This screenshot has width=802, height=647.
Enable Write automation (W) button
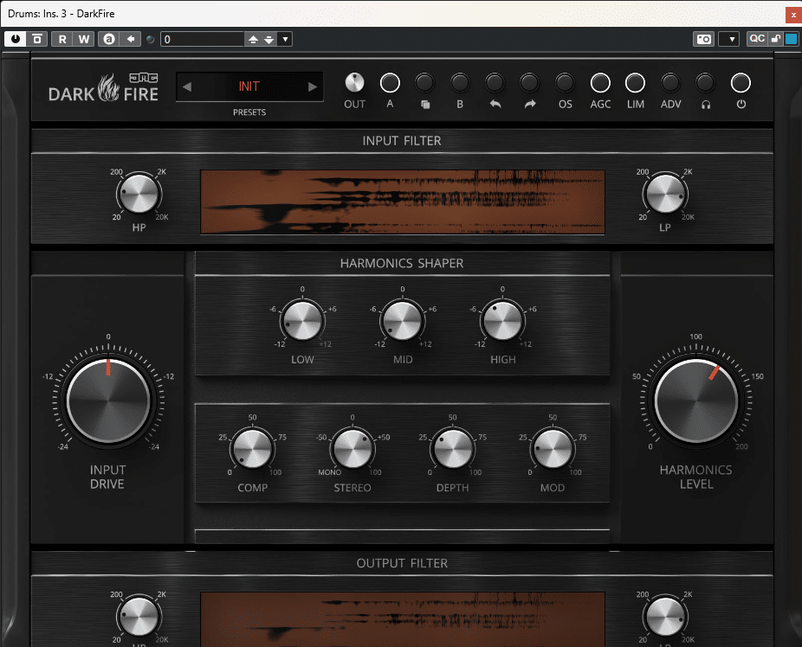[84, 39]
